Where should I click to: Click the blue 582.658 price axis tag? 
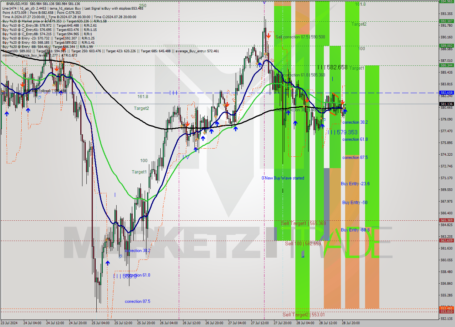tap(447, 92)
